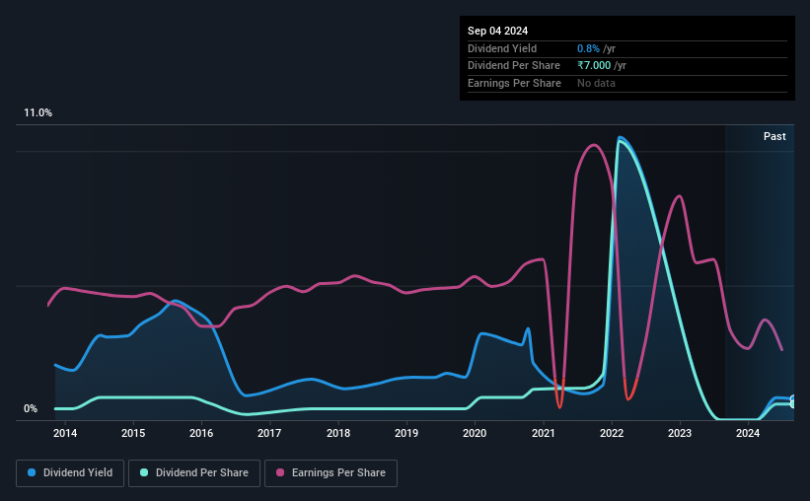
Task: Click the 0% y-axis label
Action: [x=31, y=409]
